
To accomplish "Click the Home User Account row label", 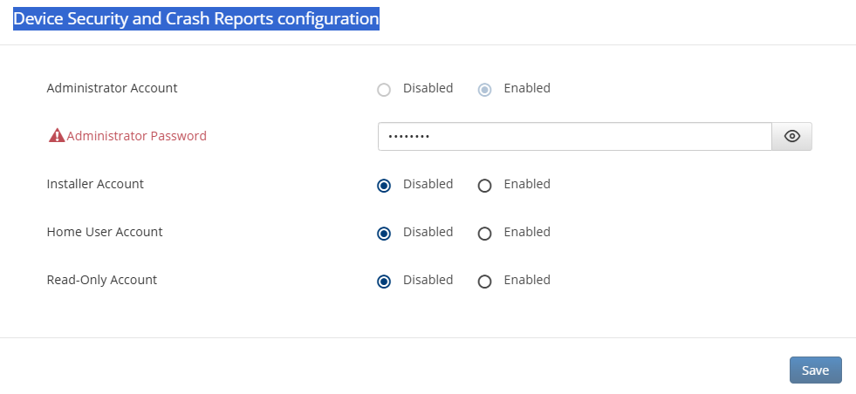I will [x=104, y=232].
